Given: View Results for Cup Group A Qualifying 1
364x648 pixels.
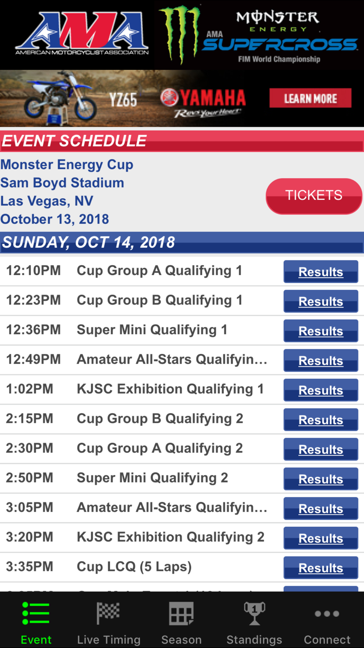Looking at the screenshot, I should pyautogui.click(x=321, y=272).
